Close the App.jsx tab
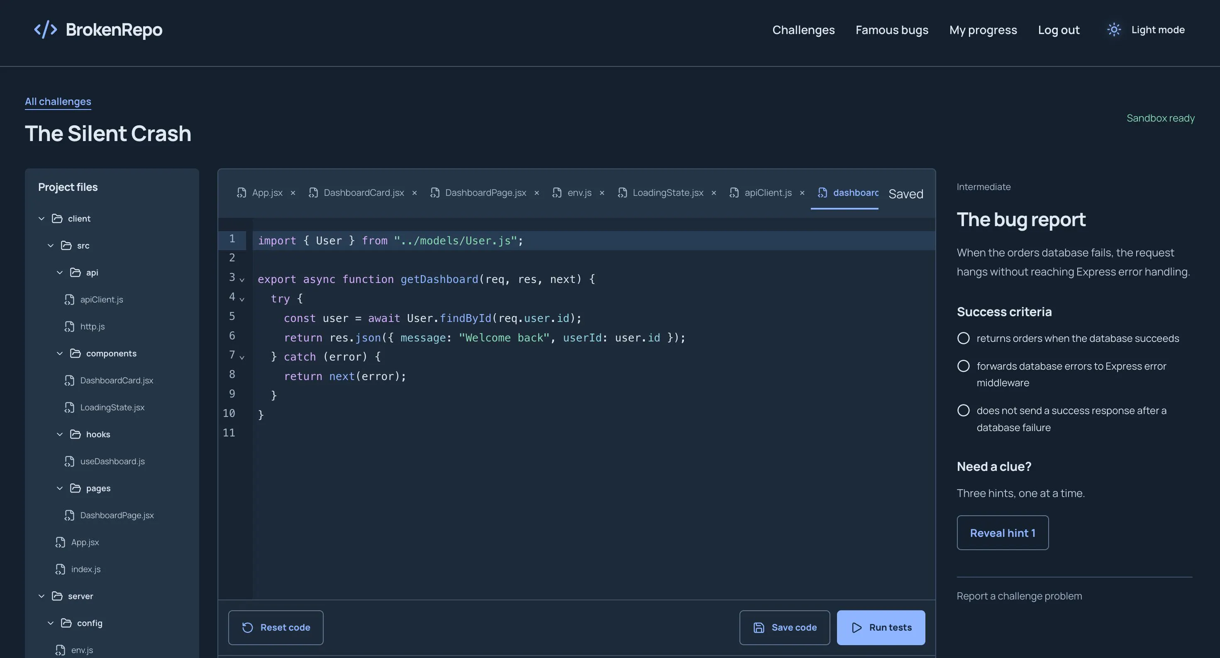 (293, 193)
